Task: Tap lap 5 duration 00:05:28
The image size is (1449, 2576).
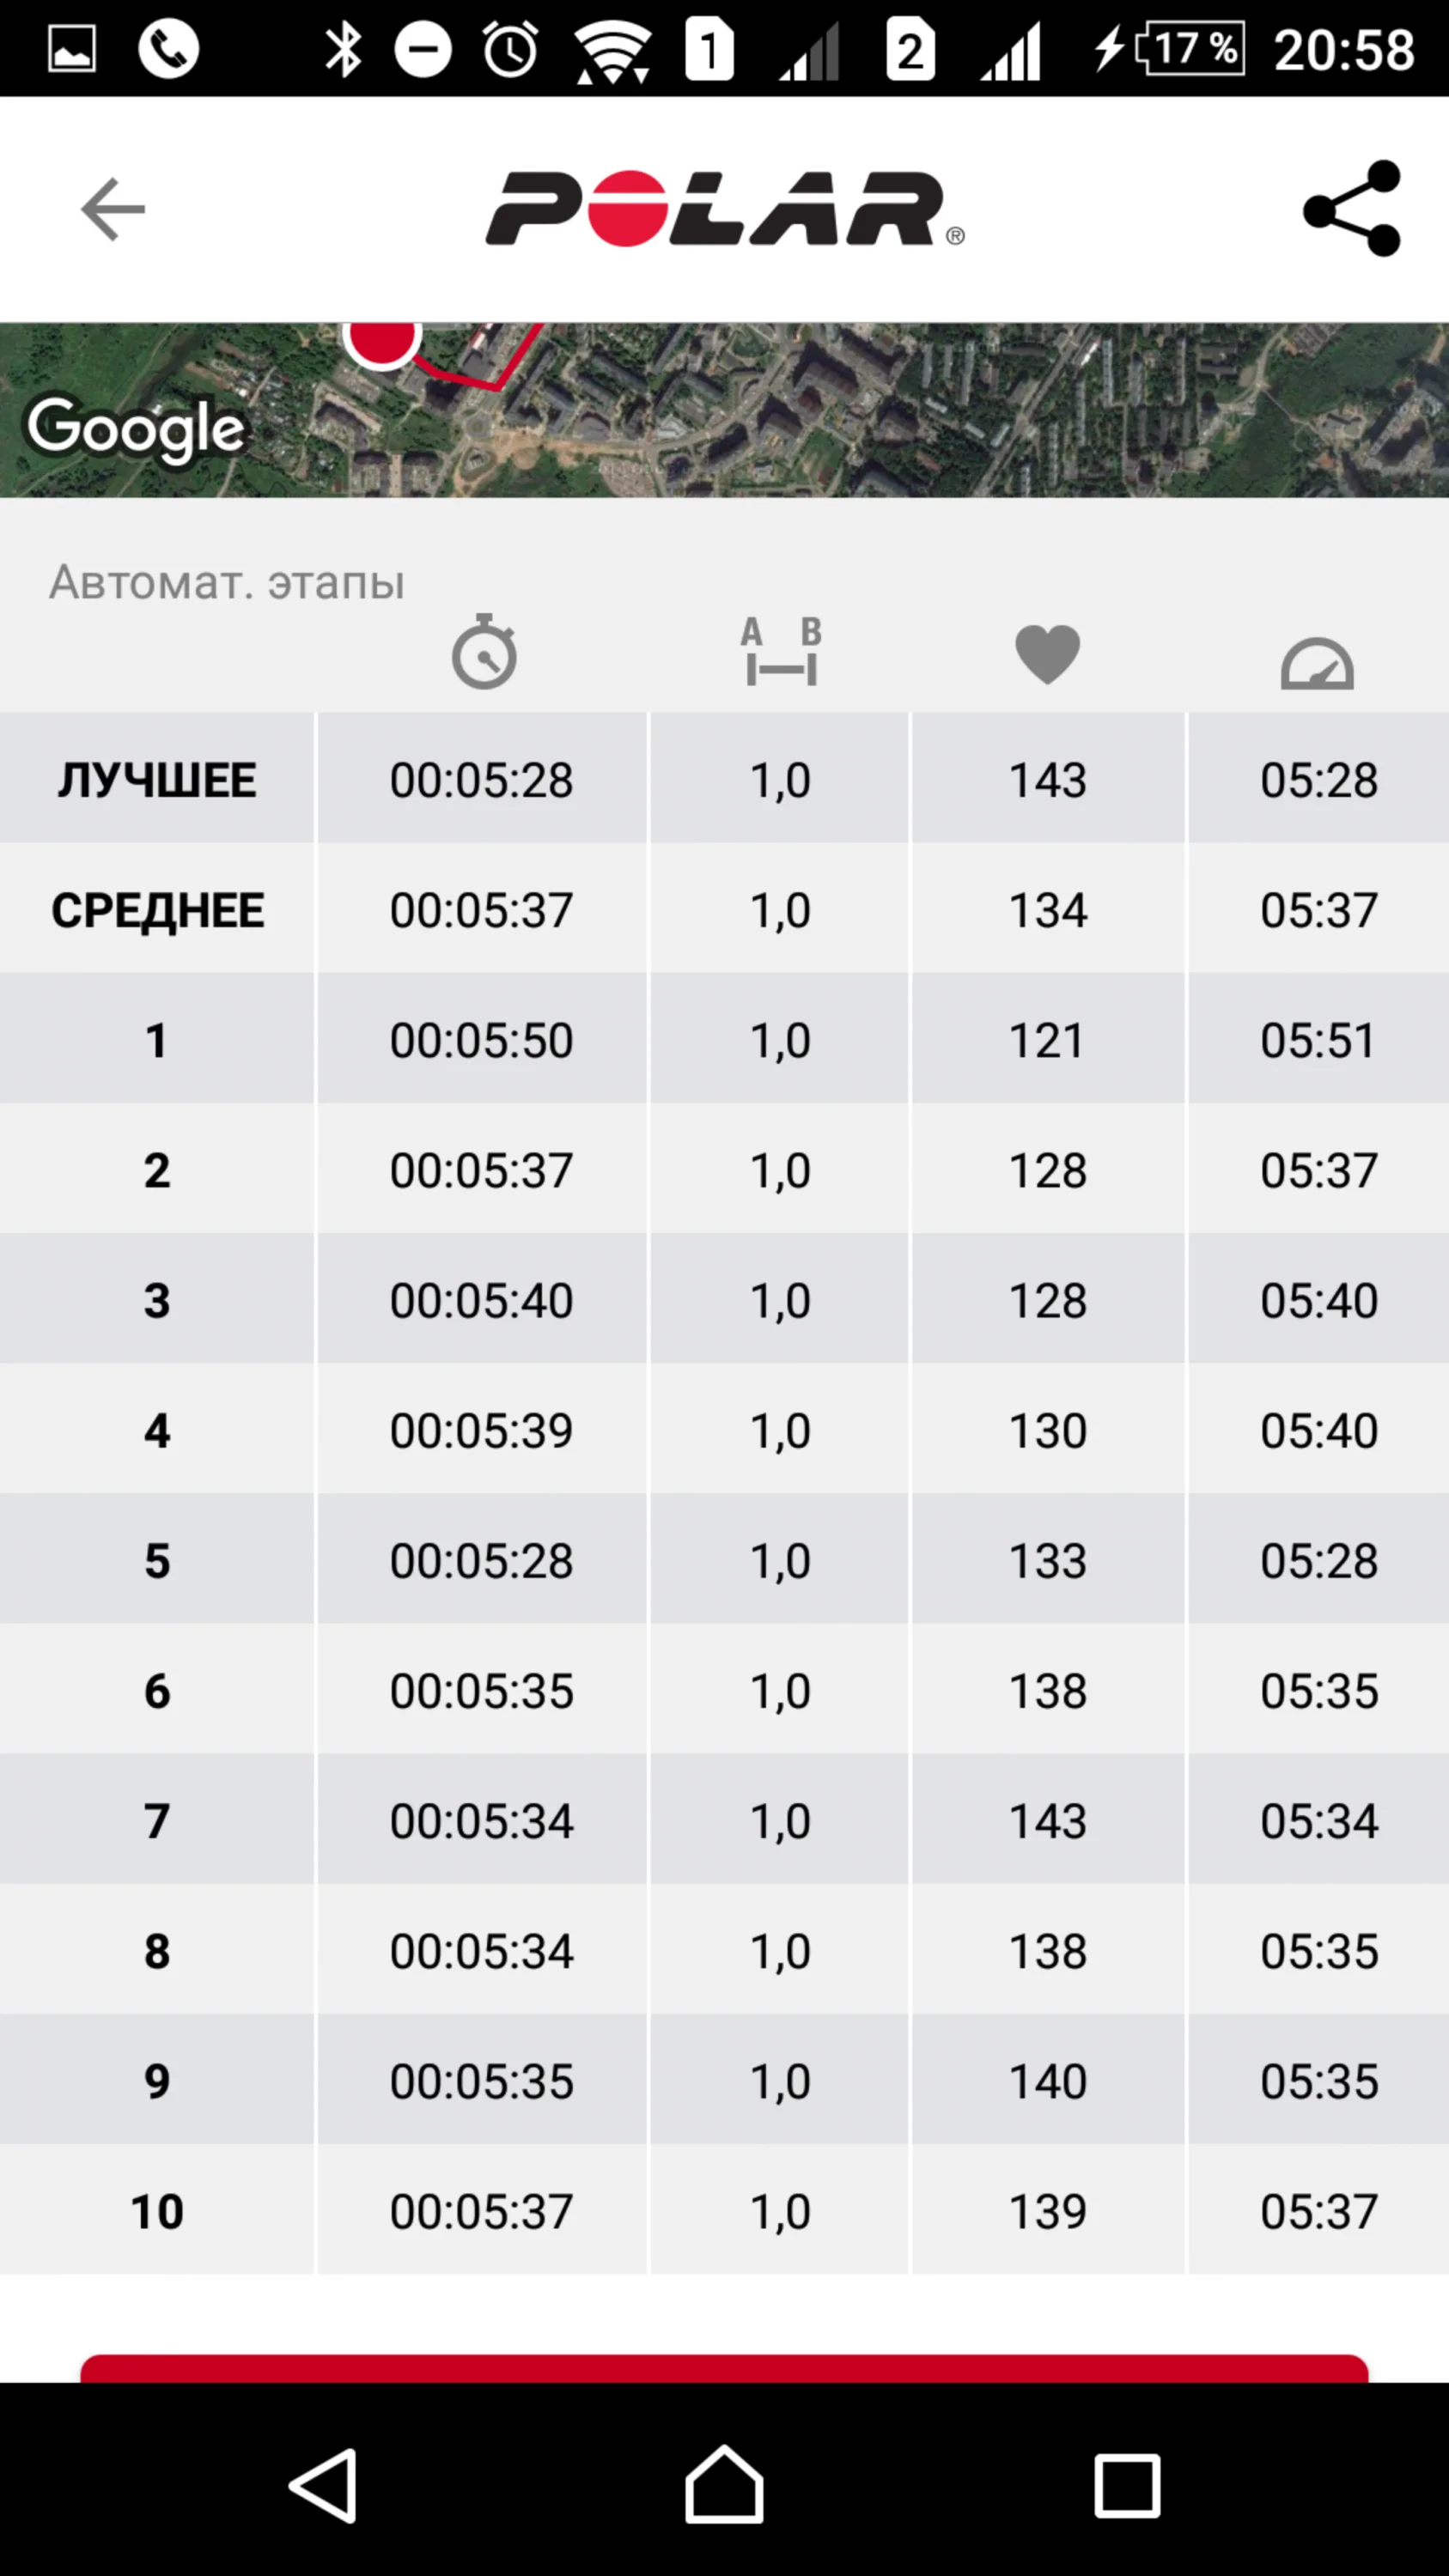Action: click(x=481, y=1561)
